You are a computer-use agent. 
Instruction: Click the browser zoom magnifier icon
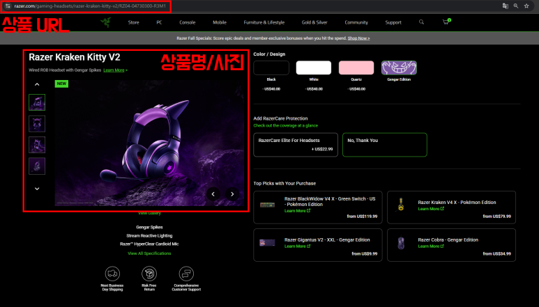pos(516,6)
